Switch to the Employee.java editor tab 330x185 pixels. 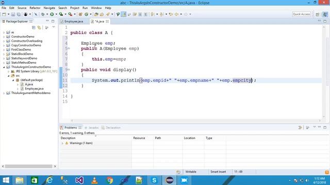pyautogui.click(x=74, y=22)
